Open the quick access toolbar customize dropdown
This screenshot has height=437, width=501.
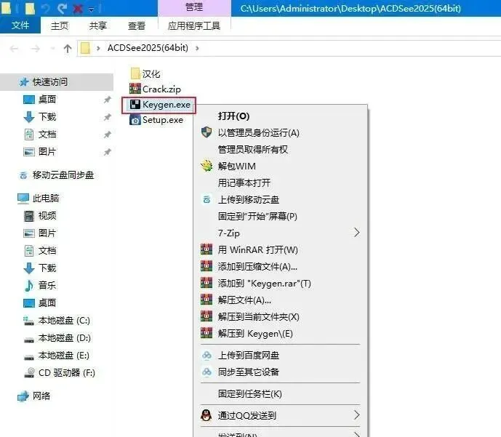click(x=92, y=9)
